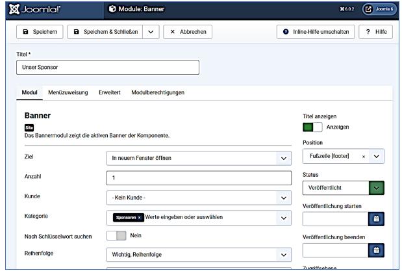Click the Joomla 6 external-link badge
402x273 pixels.
pyautogui.click(x=379, y=9)
